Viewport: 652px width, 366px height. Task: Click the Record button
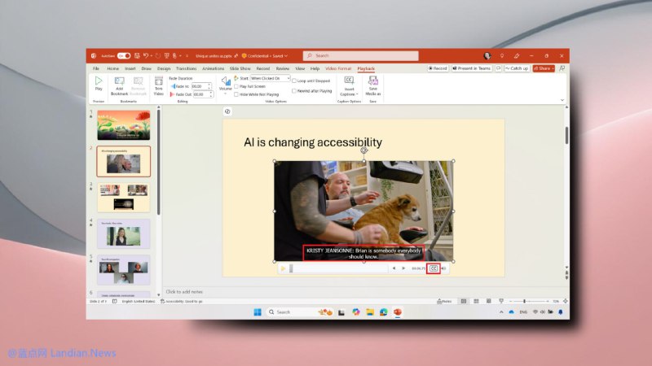(x=438, y=68)
